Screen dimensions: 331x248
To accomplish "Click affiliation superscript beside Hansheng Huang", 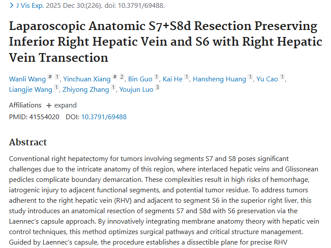I will 250,77.
